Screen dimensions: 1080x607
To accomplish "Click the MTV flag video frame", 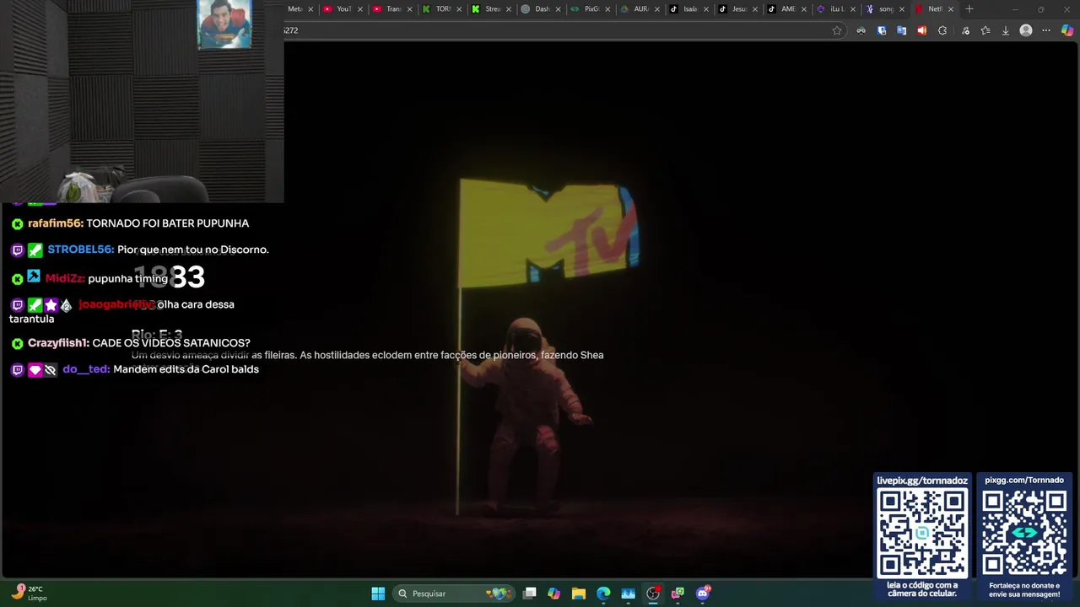I will click(549, 233).
